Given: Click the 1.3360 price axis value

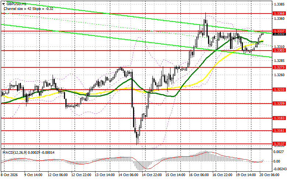Looking at the screenshot, I should [279, 18].
